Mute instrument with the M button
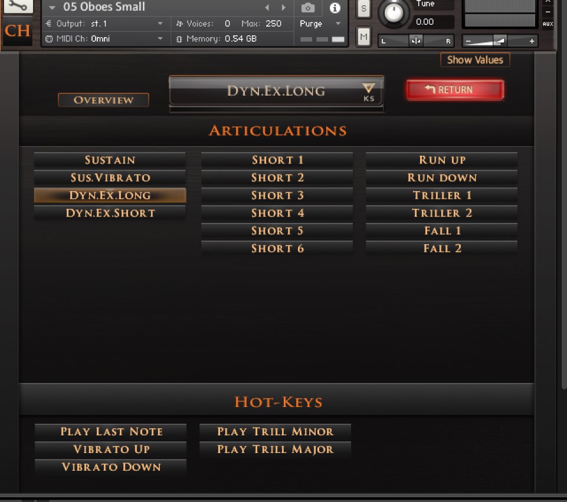The height and width of the screenshot is (502, 567). pyautogui.click(x=363, y=37)
